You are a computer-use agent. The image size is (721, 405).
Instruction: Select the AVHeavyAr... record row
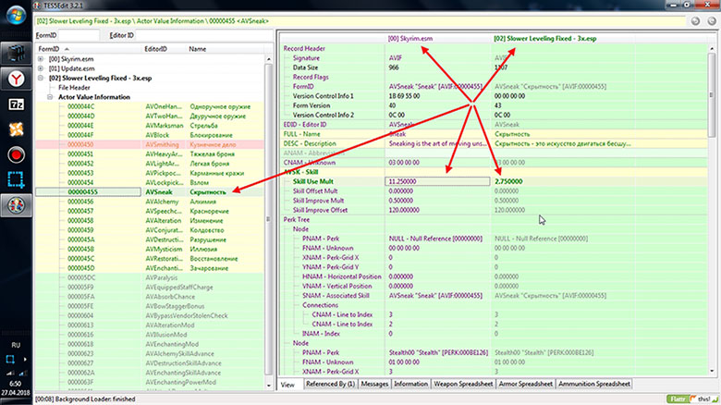[x=150, y=154]
